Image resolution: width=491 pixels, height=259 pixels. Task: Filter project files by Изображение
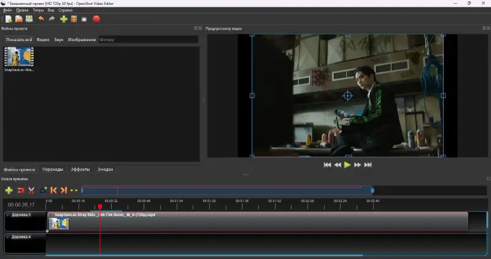click(x=82, y=39)
